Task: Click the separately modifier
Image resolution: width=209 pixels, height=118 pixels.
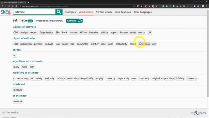Action: (123, 78)
